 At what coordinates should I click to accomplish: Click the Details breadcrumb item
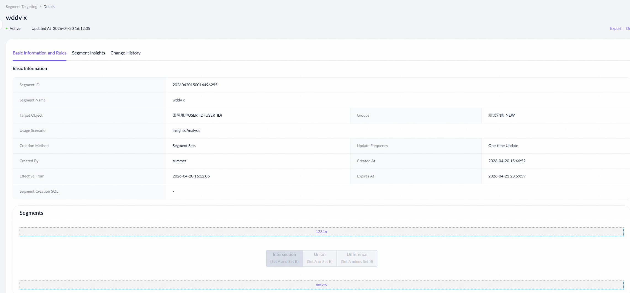pyautogui.click(x=49, y=7)
